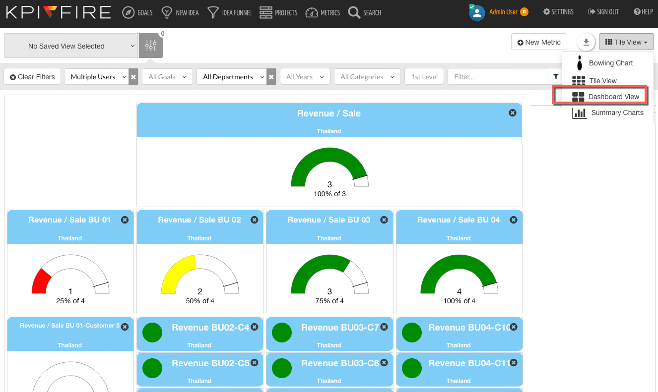Image resolution: width=658 pixels, height=392 pixels.
Task: Click green status circle on BU04-C10
Action: click(412, 332)
